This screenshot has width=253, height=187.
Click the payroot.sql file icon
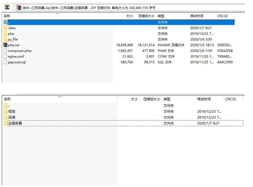[x=5, y=62]
